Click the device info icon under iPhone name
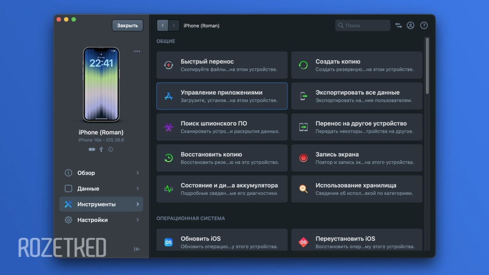 tap(111, 149)
